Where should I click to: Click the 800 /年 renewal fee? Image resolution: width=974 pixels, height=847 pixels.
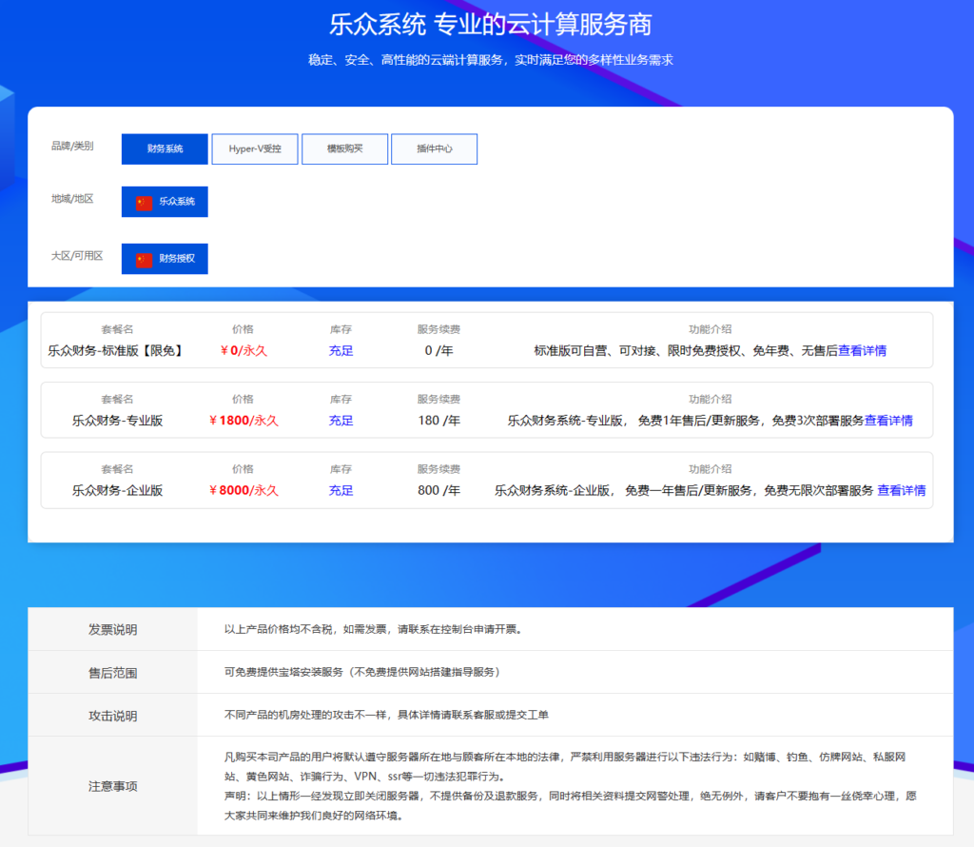438,490
